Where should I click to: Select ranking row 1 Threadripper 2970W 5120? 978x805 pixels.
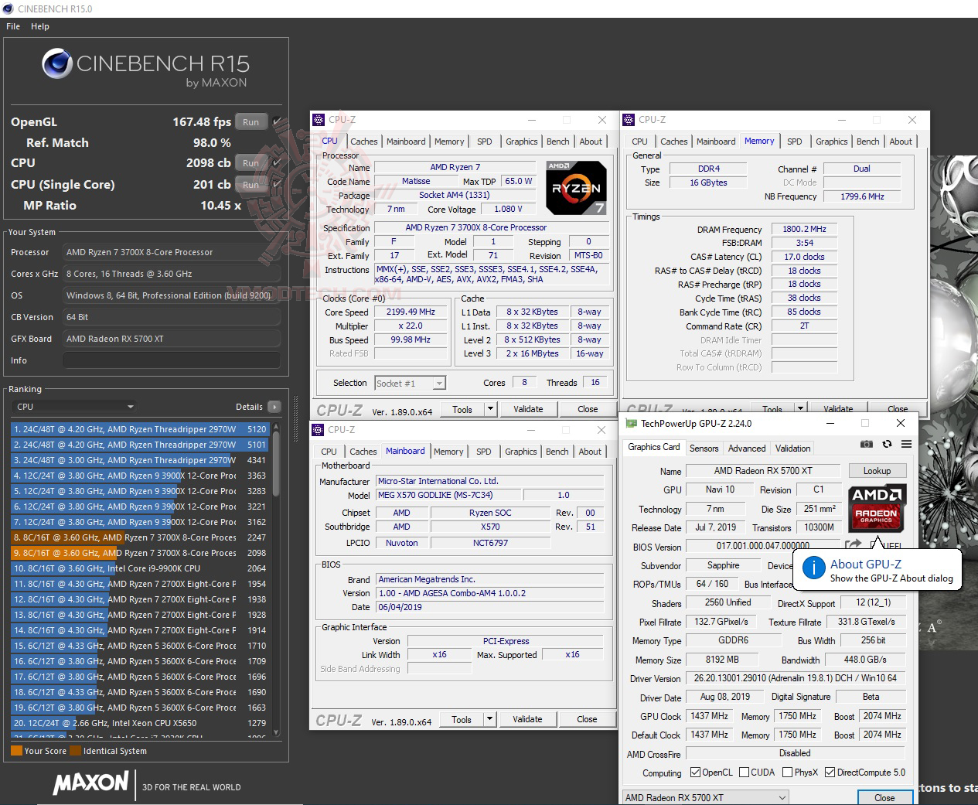point(140,429)
